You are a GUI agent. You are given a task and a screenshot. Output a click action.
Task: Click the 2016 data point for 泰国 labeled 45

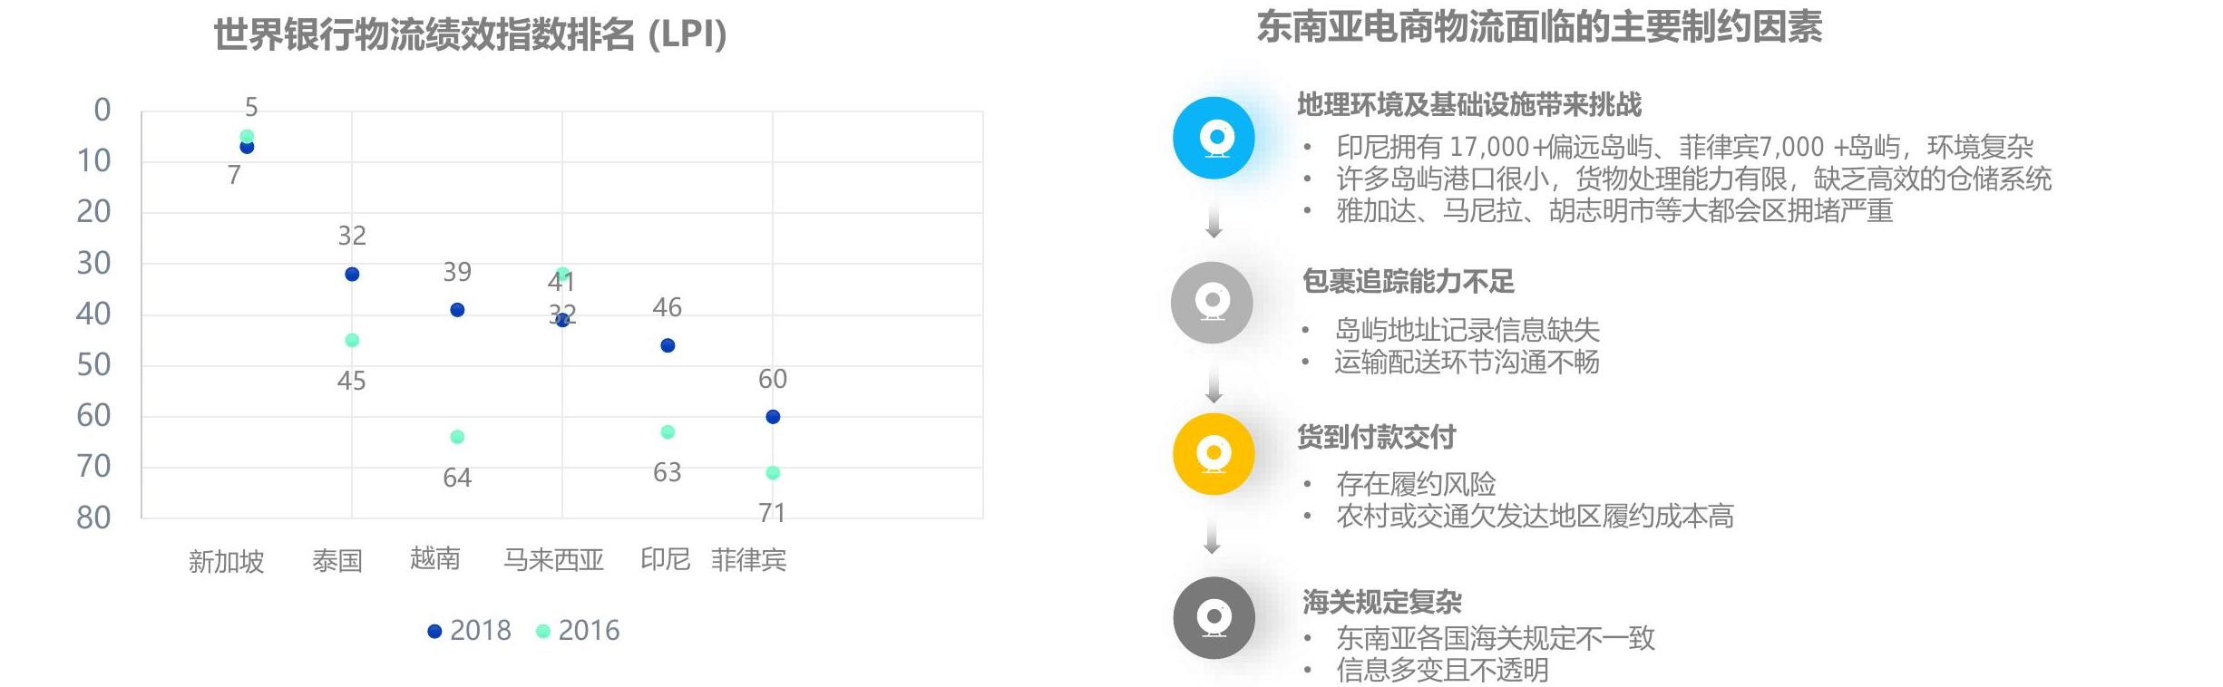[x=352, y=341]
